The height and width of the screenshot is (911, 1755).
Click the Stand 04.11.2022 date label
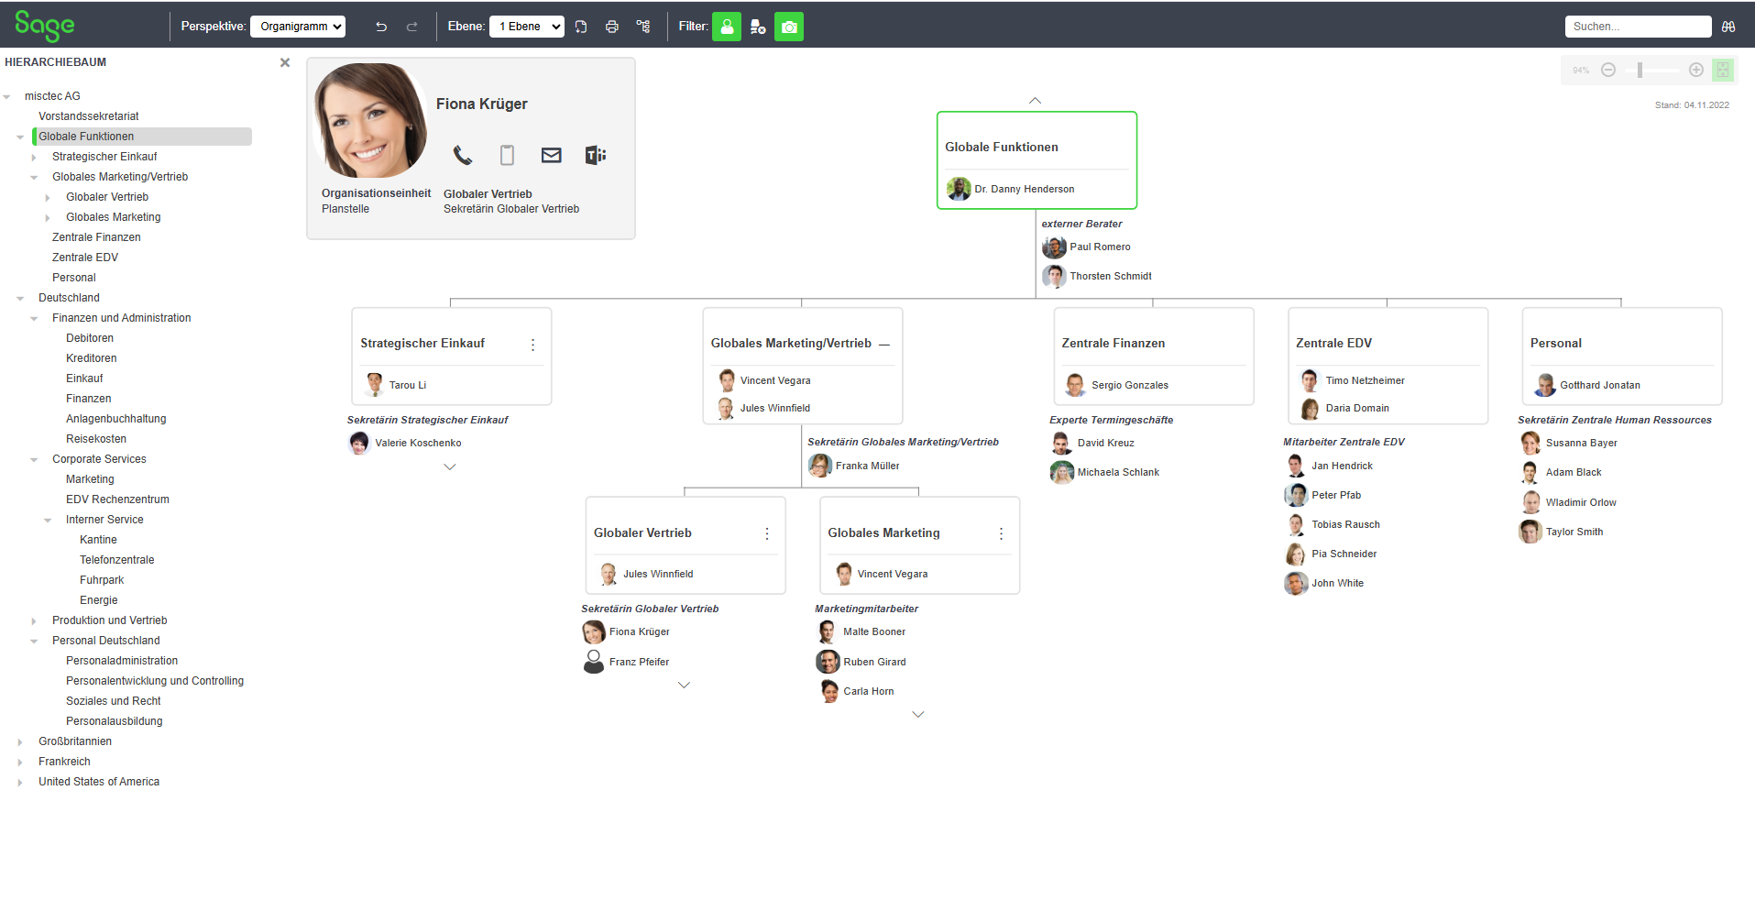pos(1692,105)
